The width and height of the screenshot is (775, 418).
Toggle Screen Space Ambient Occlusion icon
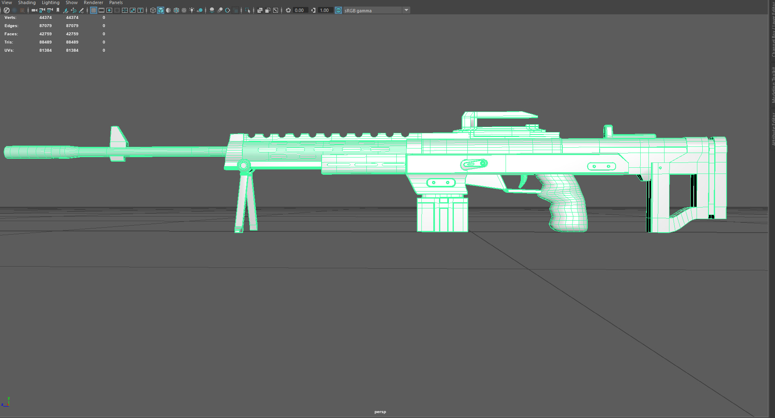[x=212, y=10]
